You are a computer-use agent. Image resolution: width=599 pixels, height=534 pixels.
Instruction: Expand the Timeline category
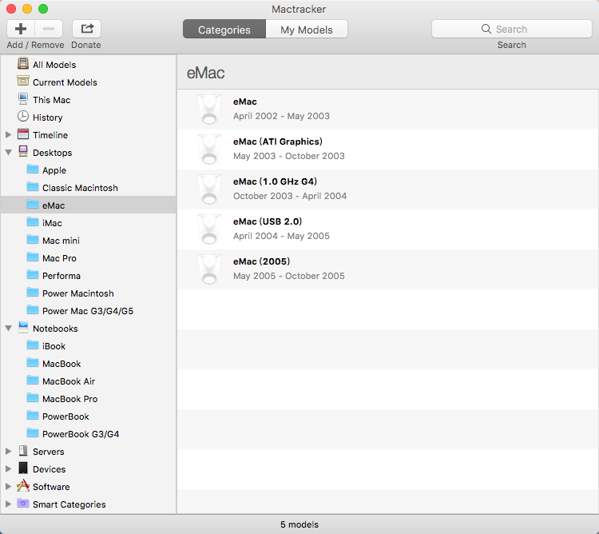pos(9,134)
